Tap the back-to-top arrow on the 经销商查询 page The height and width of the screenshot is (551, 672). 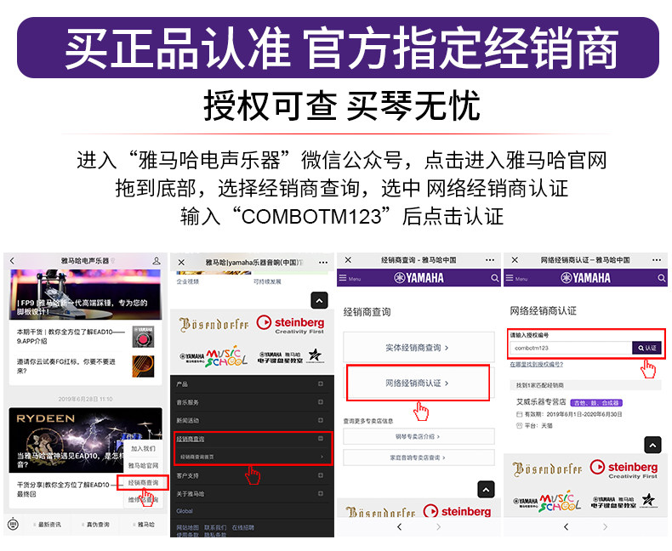[x=486, y=489]
